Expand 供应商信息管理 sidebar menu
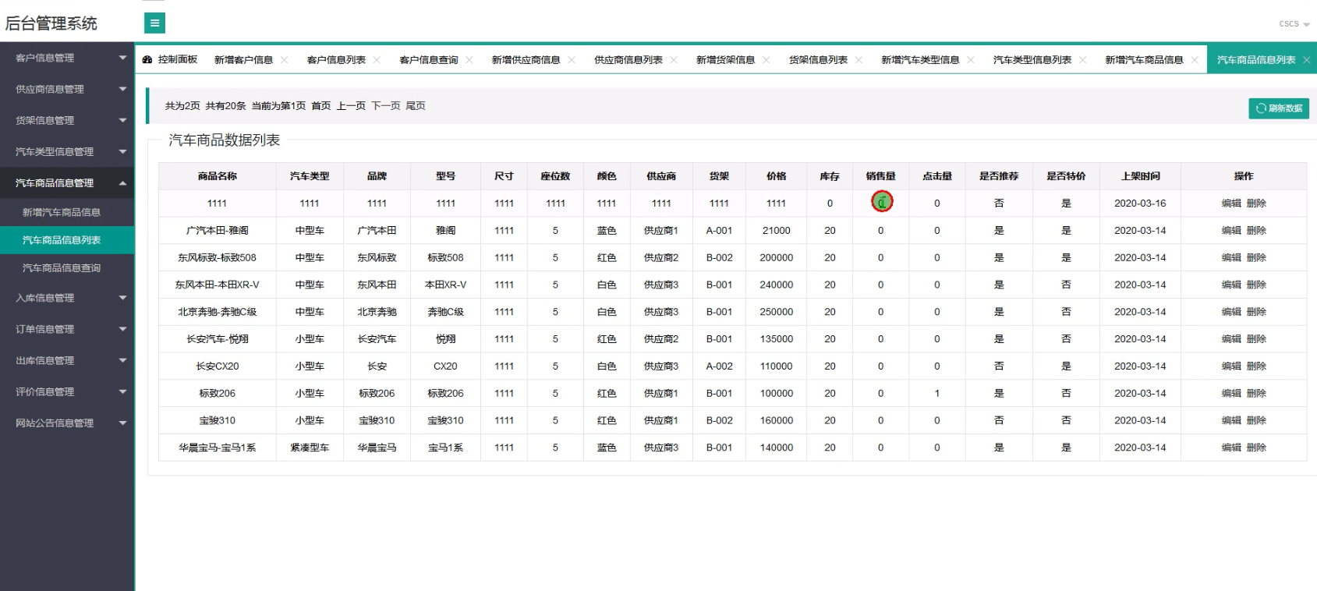Image resolution: width=1317 pixels, height=591 pixels. (x=67, y=89)
